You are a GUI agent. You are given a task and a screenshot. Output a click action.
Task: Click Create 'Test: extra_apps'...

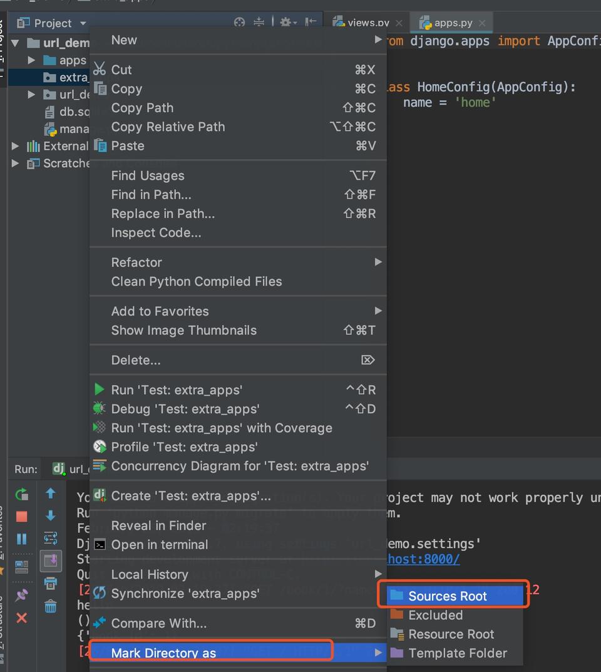coord(238,496)
